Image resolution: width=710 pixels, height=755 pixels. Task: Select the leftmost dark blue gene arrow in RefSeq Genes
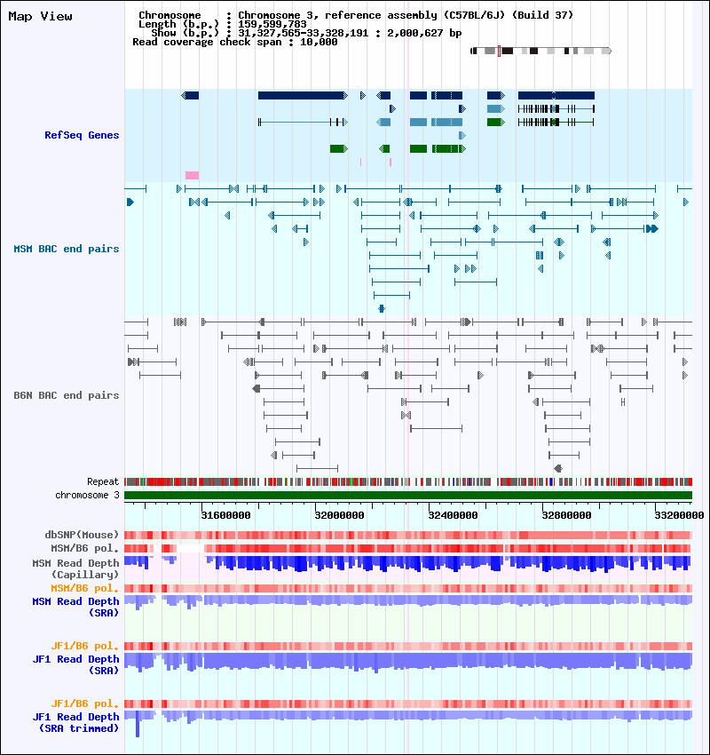point(190,96)
